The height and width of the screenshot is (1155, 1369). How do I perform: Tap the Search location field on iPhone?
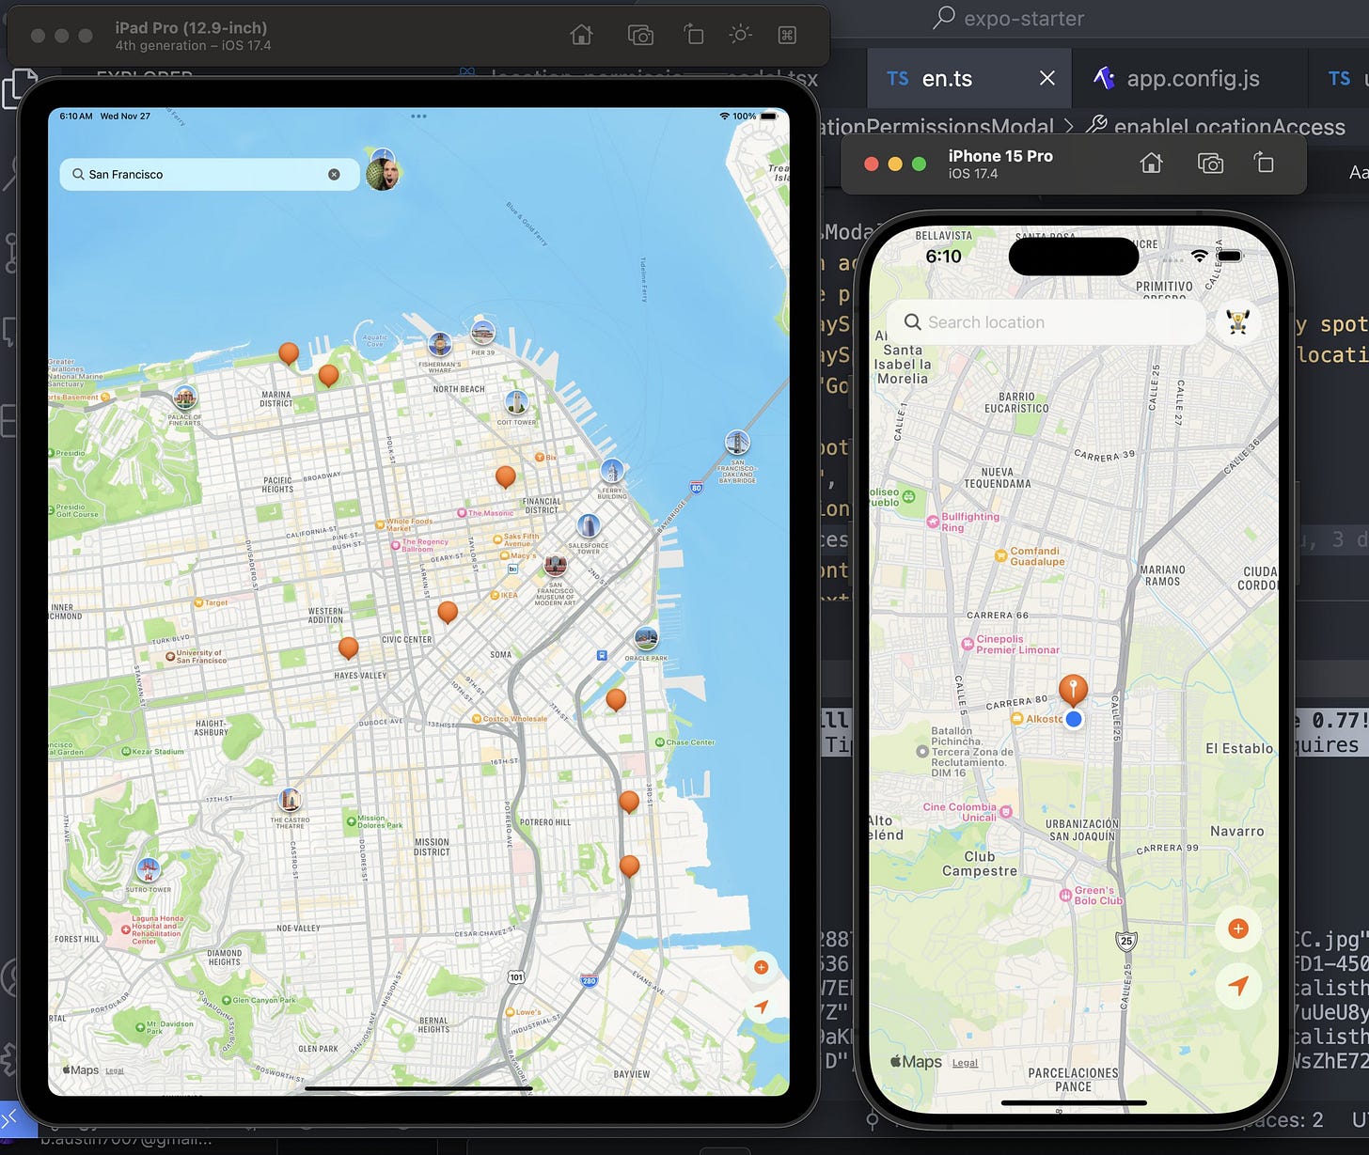1046,322
